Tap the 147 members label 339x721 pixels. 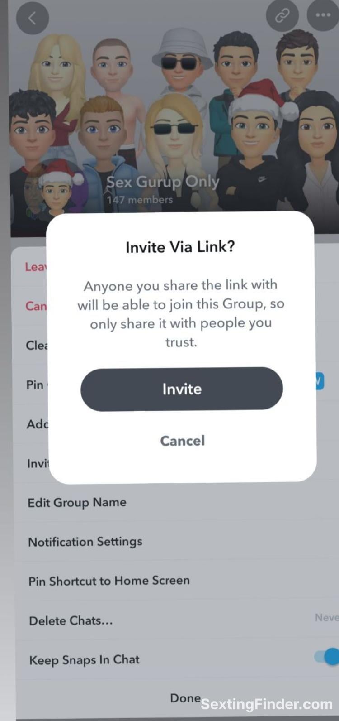click(140, 199)
